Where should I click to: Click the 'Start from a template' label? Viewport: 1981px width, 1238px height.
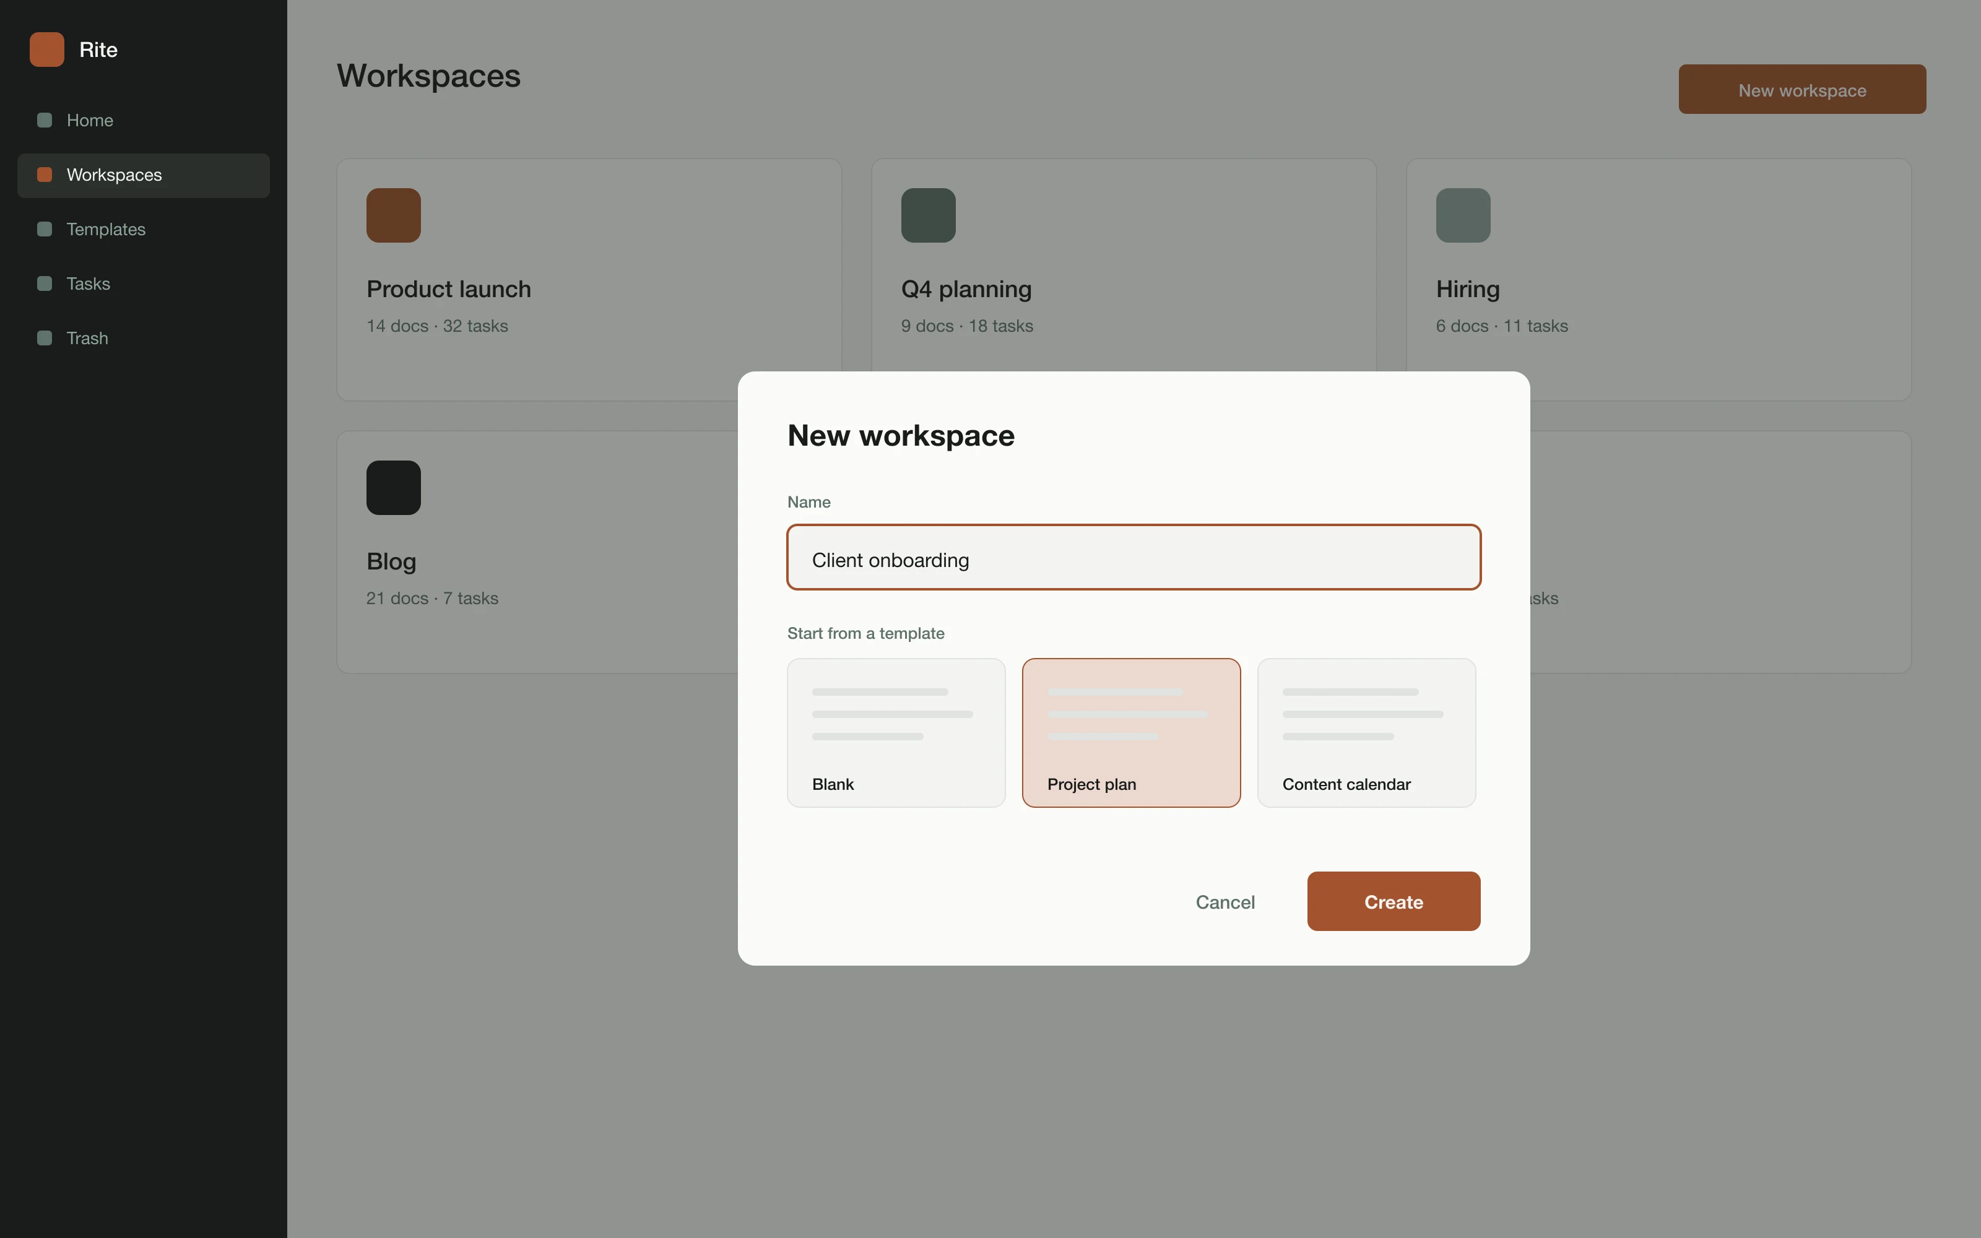coord(865,633)
